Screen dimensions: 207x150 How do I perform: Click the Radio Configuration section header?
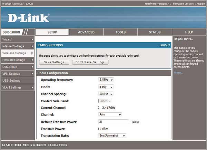104,73
